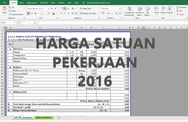The image size is (188, 122).
Task: Open the Times New Roman font dropdown
Action: 40,9
